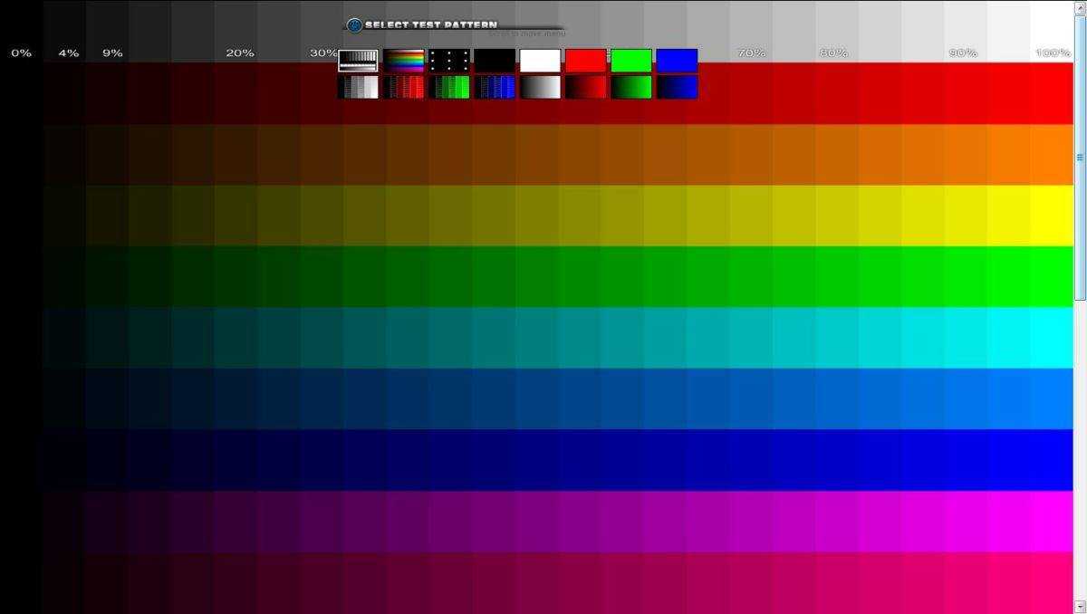Screen dimensions: 1087x614
Task: Select the solid green test pattern
Action: tap(631, 61)
